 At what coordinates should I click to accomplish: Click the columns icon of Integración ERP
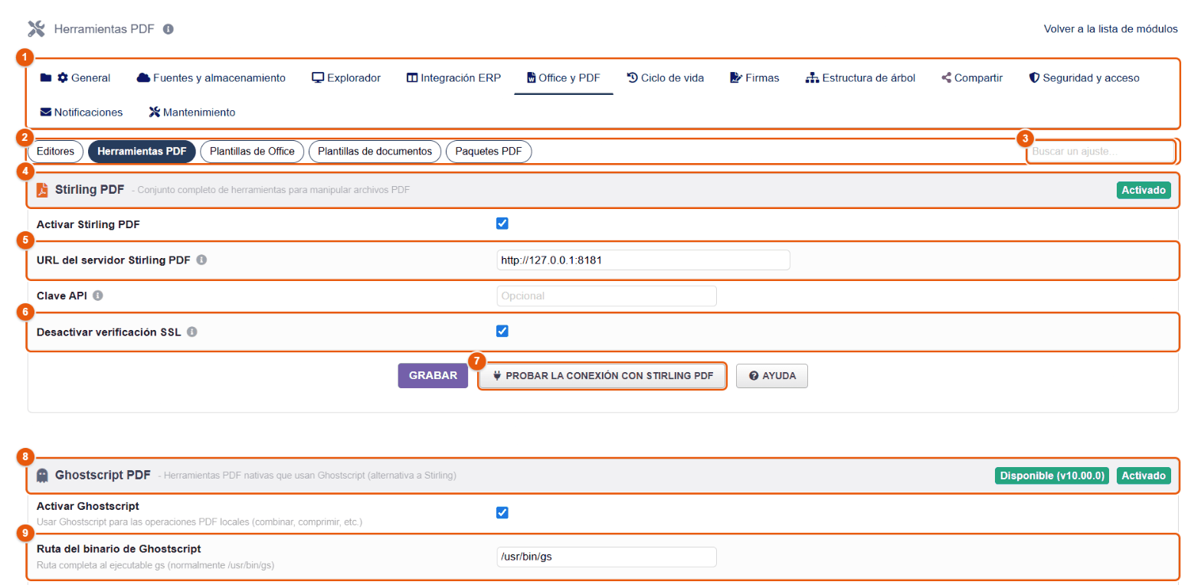(412, 77)
